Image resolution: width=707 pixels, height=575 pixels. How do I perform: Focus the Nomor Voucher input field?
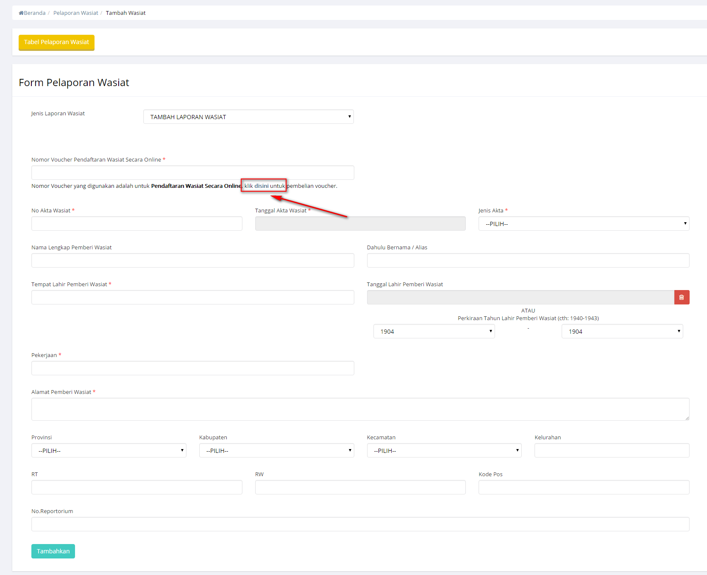[x=192, y=173]
